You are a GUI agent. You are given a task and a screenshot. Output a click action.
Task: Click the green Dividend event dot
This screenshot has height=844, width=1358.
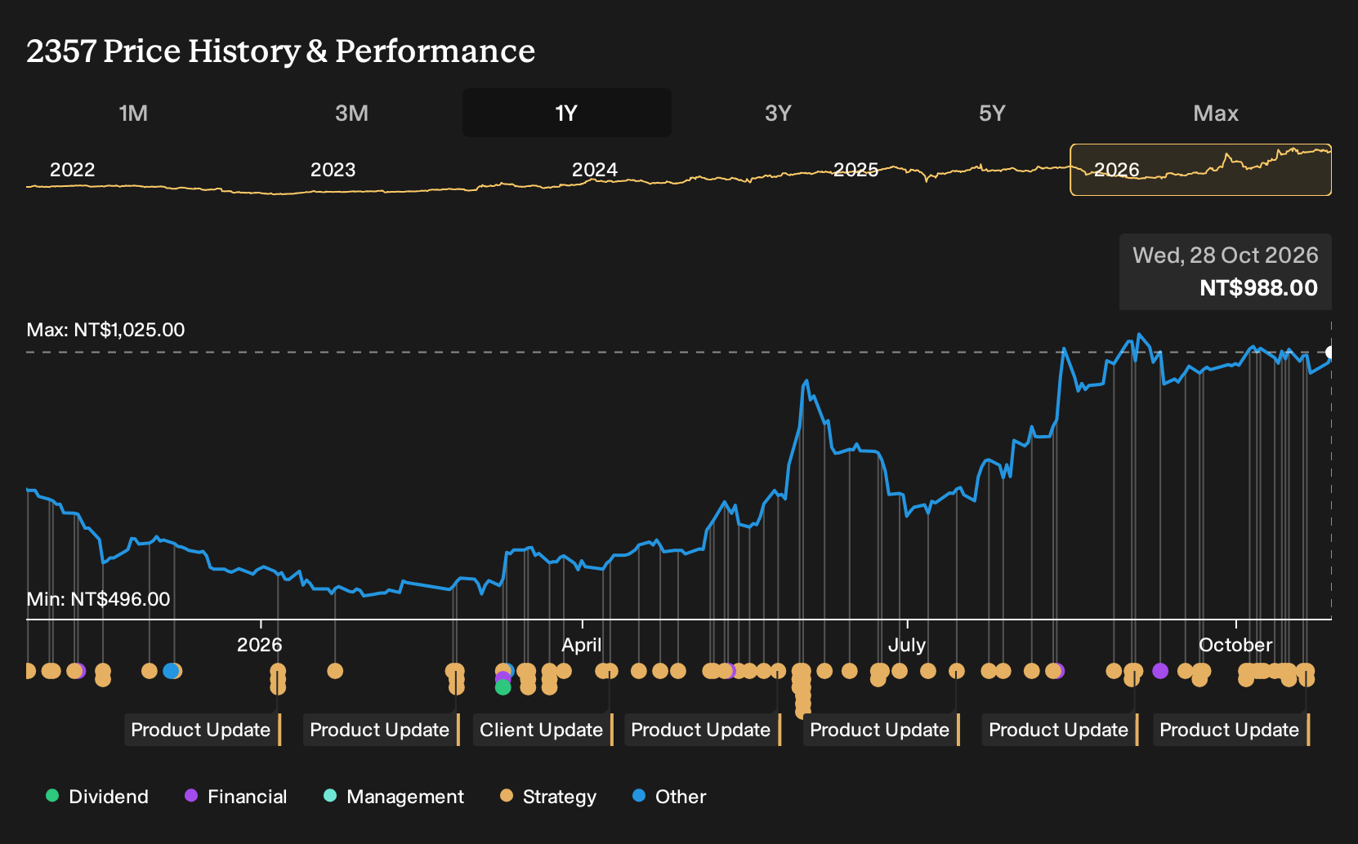tap(503, 688)
